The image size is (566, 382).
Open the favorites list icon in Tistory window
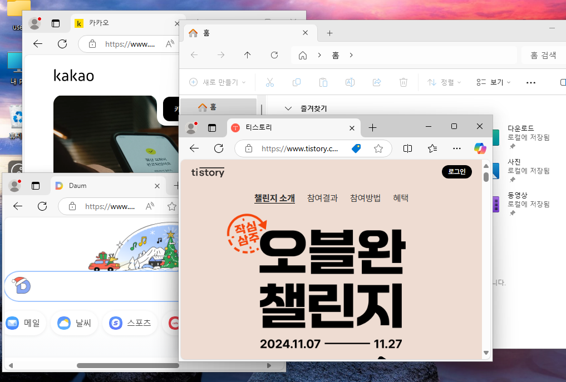(432, 148)
